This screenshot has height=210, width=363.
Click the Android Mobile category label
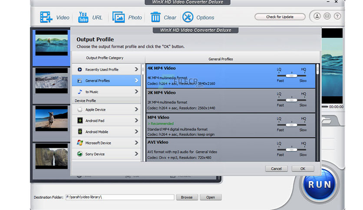pyautogui.click(x=97, y=132)
